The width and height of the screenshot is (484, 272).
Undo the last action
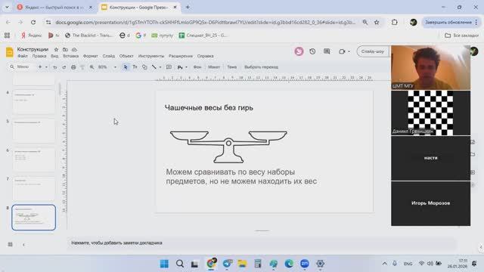(55, 67)
